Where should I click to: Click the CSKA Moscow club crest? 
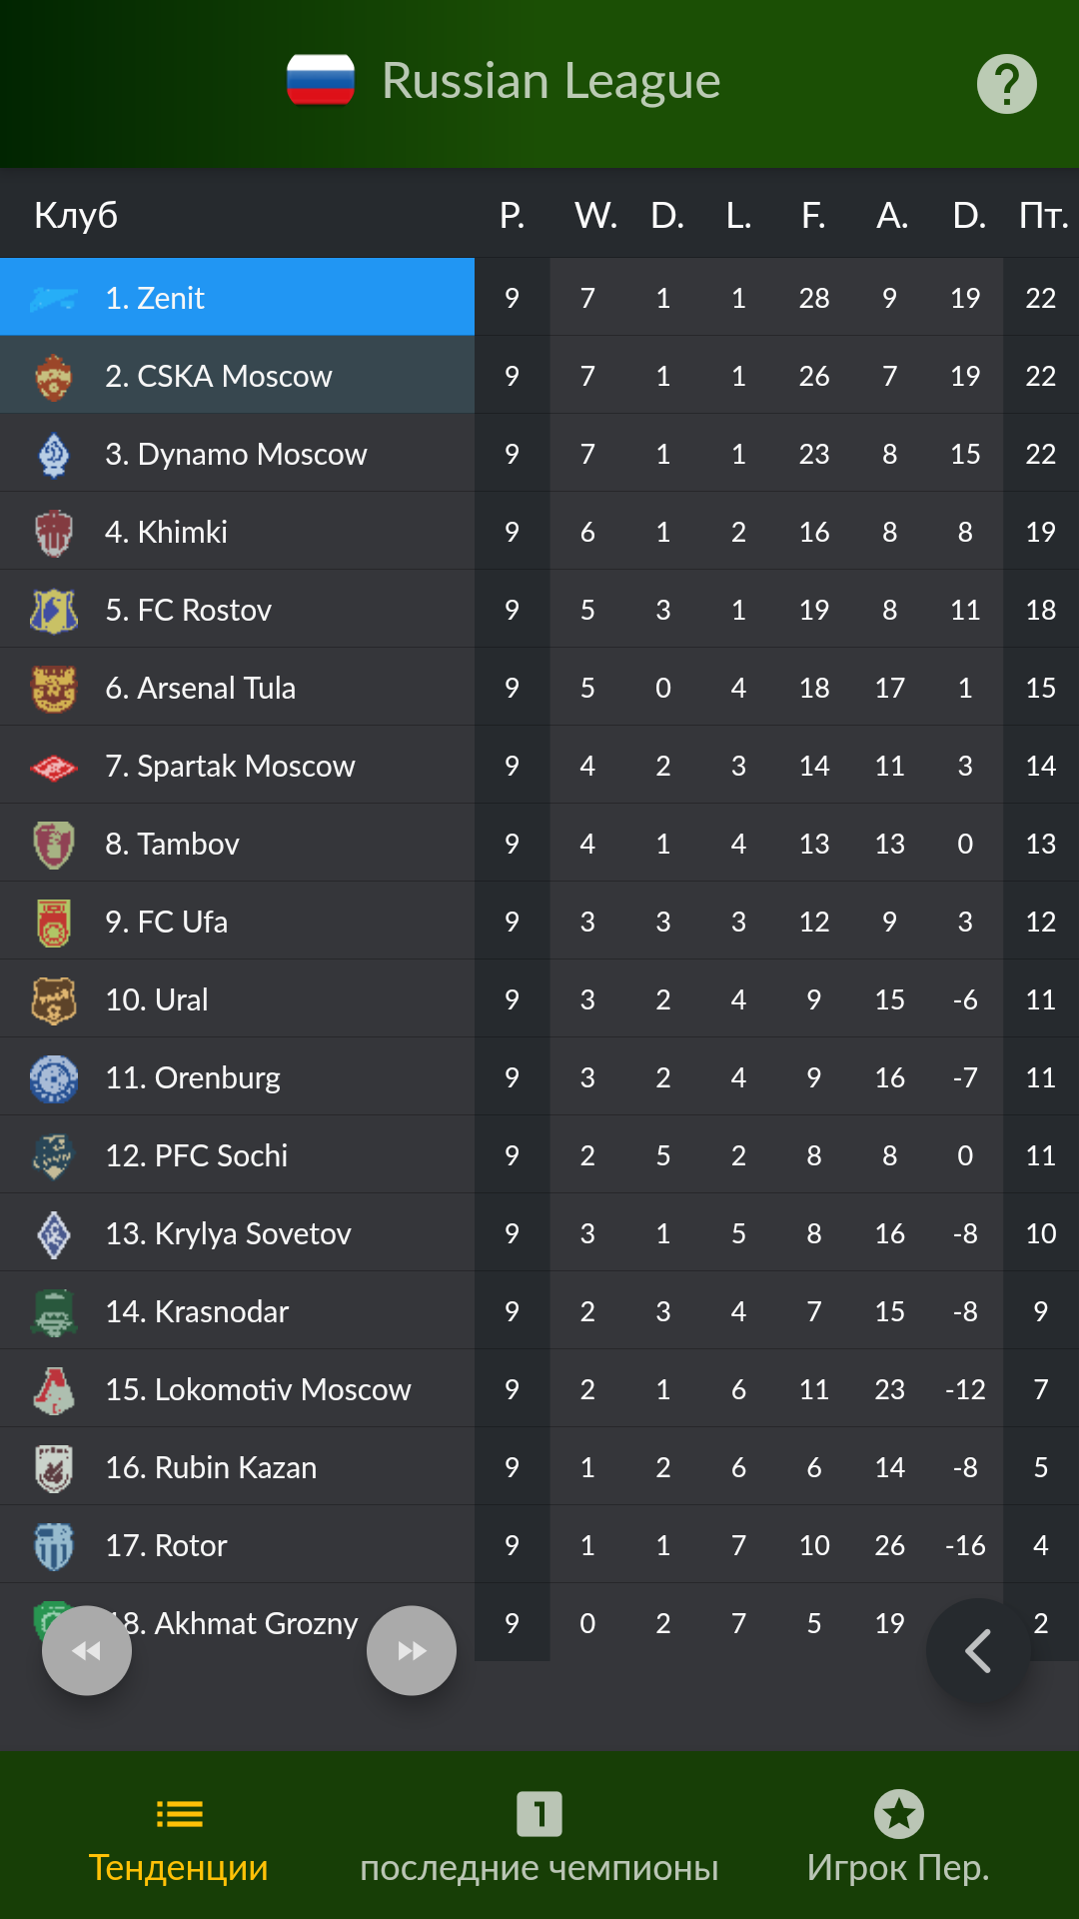(54, 377)
